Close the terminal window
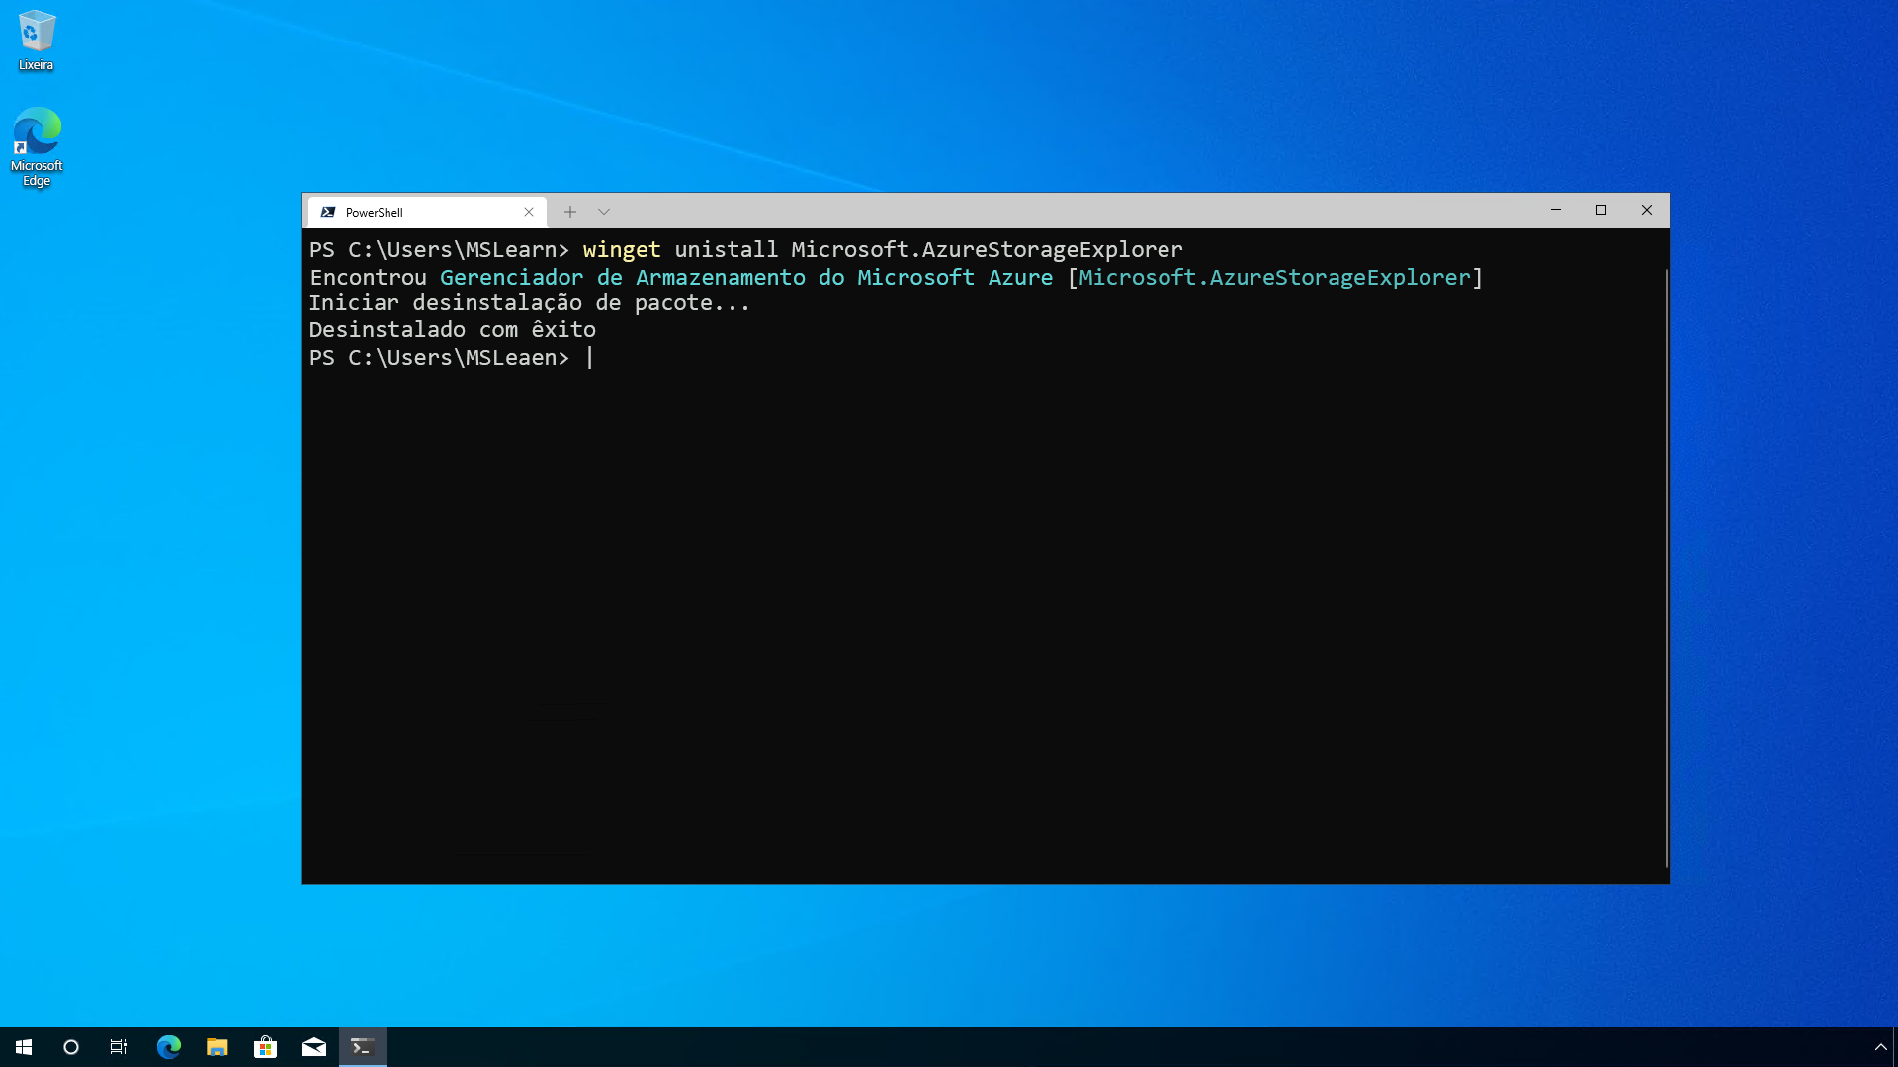This screenshot has width=1898, height=1067. 1647,210
